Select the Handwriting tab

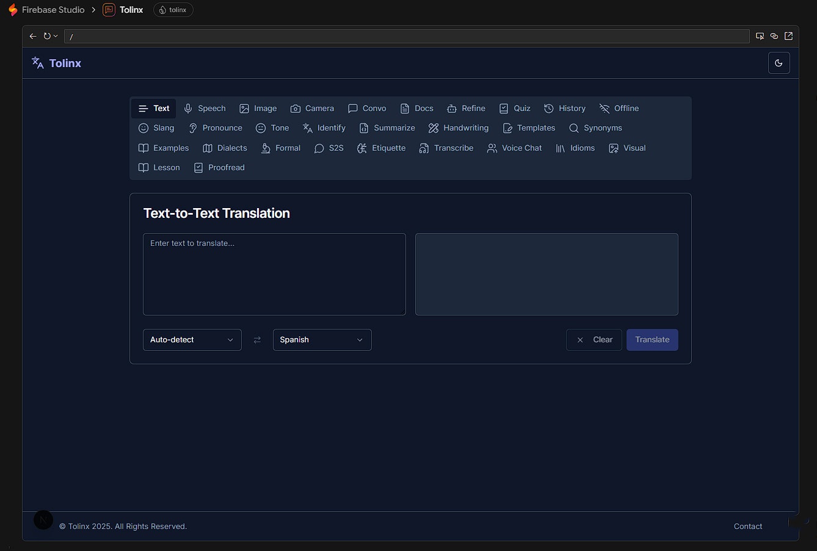459,128
